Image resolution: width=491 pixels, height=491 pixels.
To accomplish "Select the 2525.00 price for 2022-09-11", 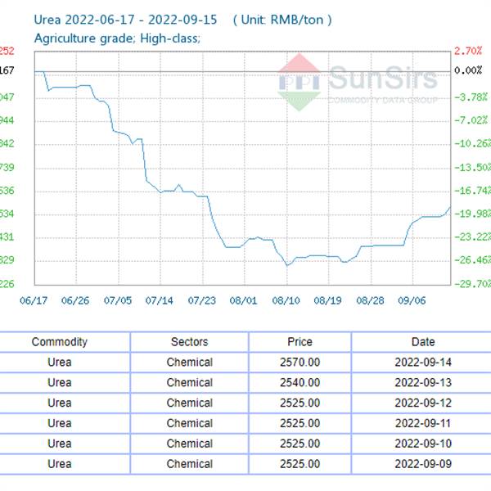I will pyautogui.click(x=300, y=423).
